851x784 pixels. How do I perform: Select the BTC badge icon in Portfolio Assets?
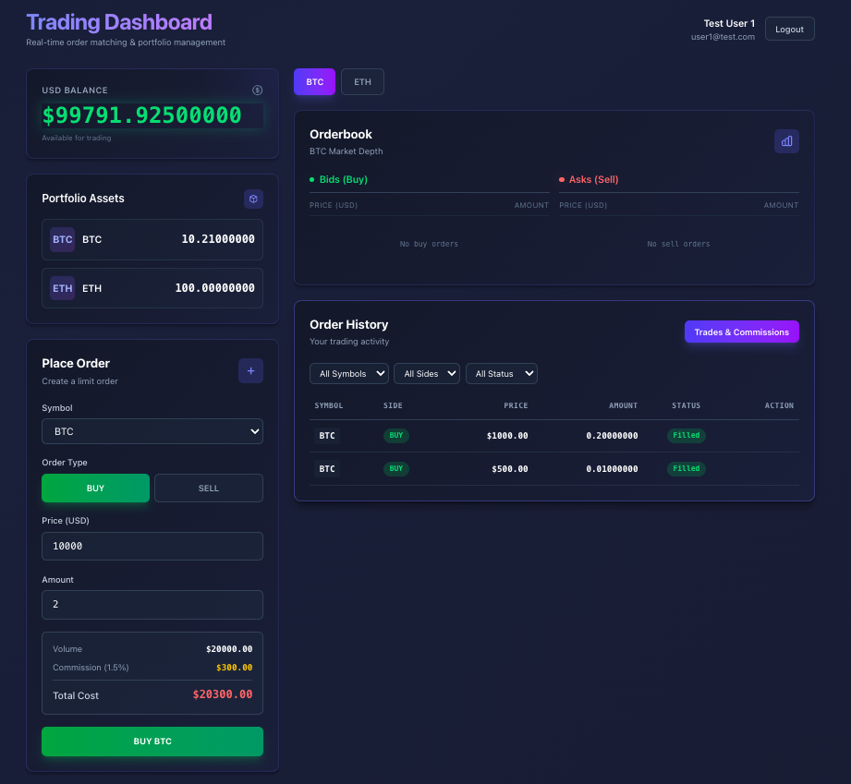coord(62,239)
